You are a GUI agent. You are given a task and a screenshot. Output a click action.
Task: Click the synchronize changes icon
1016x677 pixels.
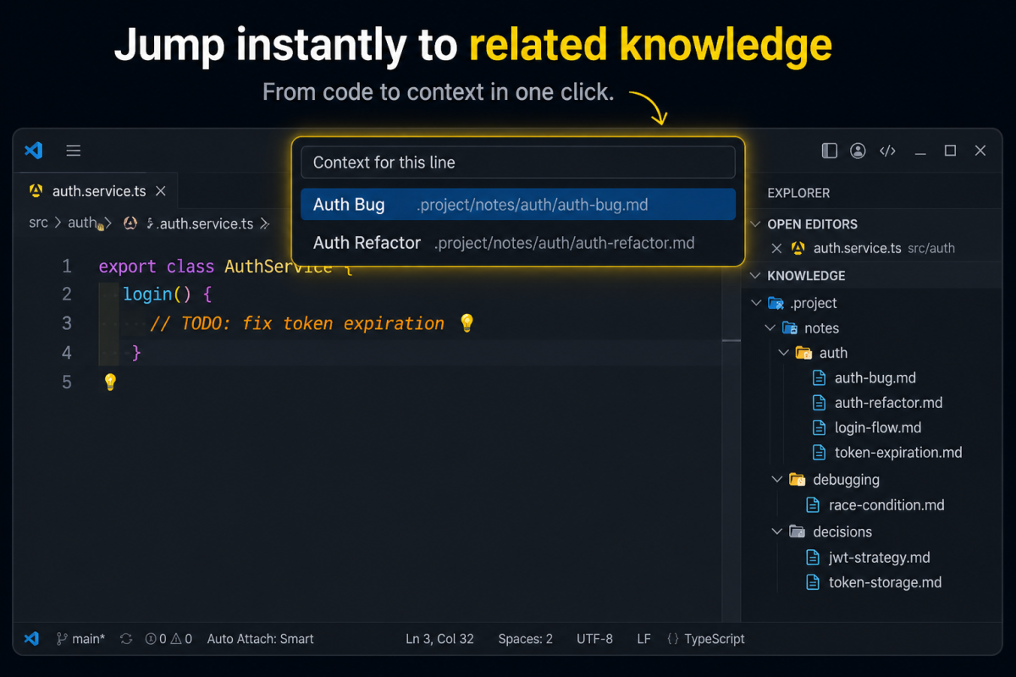[126, 639]
